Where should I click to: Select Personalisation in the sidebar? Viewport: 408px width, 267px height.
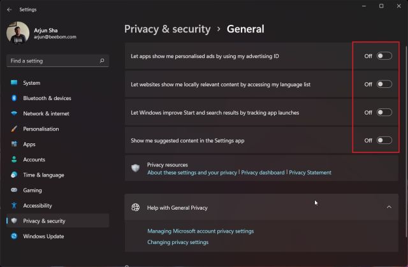(x=57, y=129)
